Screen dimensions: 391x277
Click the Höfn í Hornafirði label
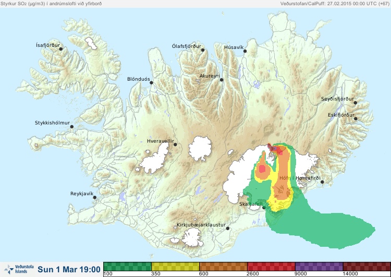point(300,178)
